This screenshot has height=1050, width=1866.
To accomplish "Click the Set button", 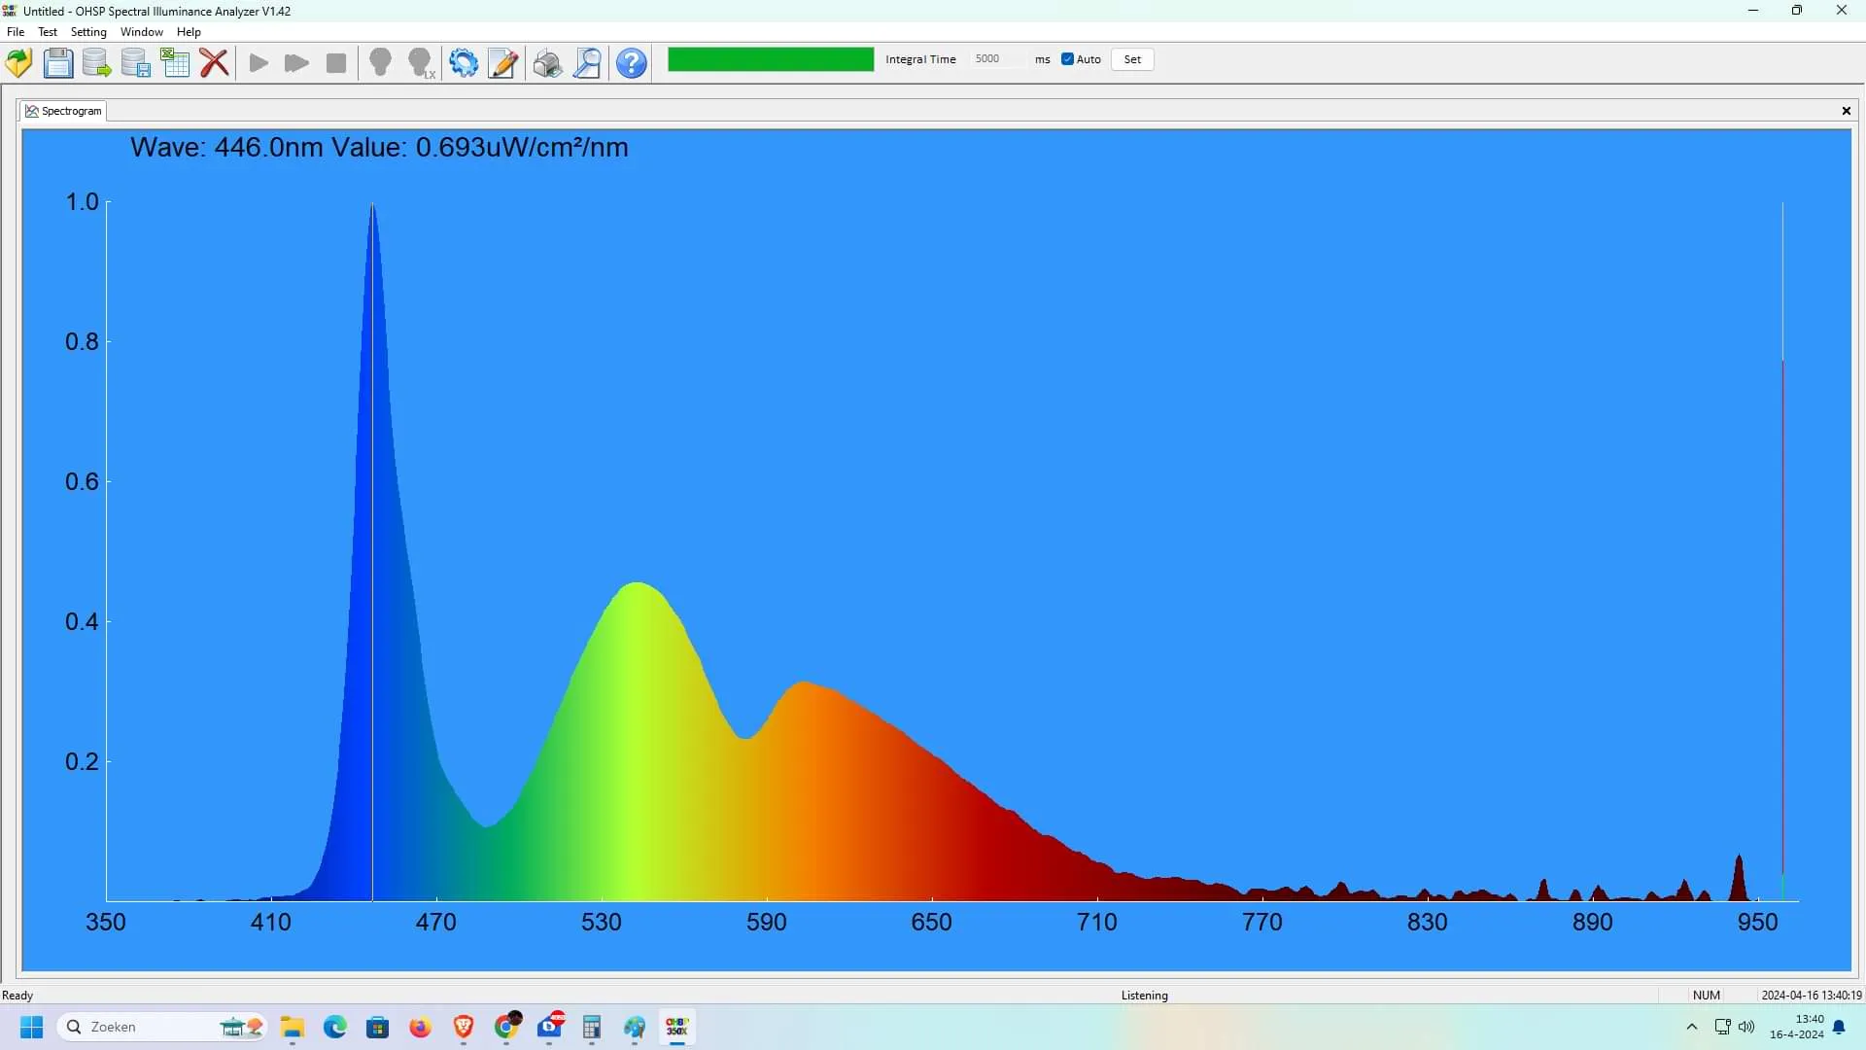I will (1132, 59).
